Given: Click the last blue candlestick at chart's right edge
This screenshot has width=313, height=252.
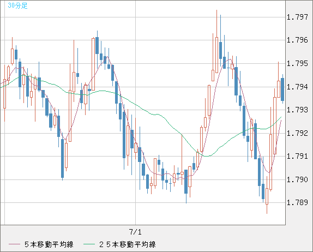Looking at the screenshot, I should pyautogui.click(x=282, y=89).
